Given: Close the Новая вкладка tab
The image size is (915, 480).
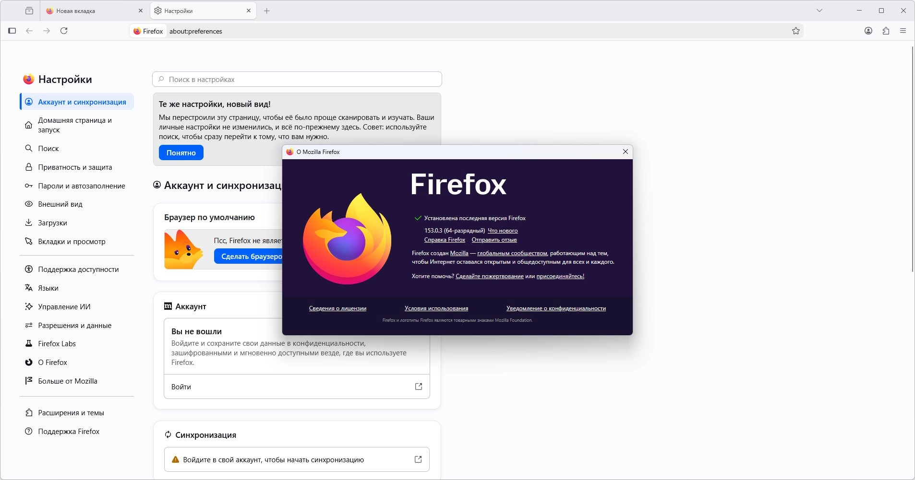Looking at the screenshot, I should coord(141,11).
